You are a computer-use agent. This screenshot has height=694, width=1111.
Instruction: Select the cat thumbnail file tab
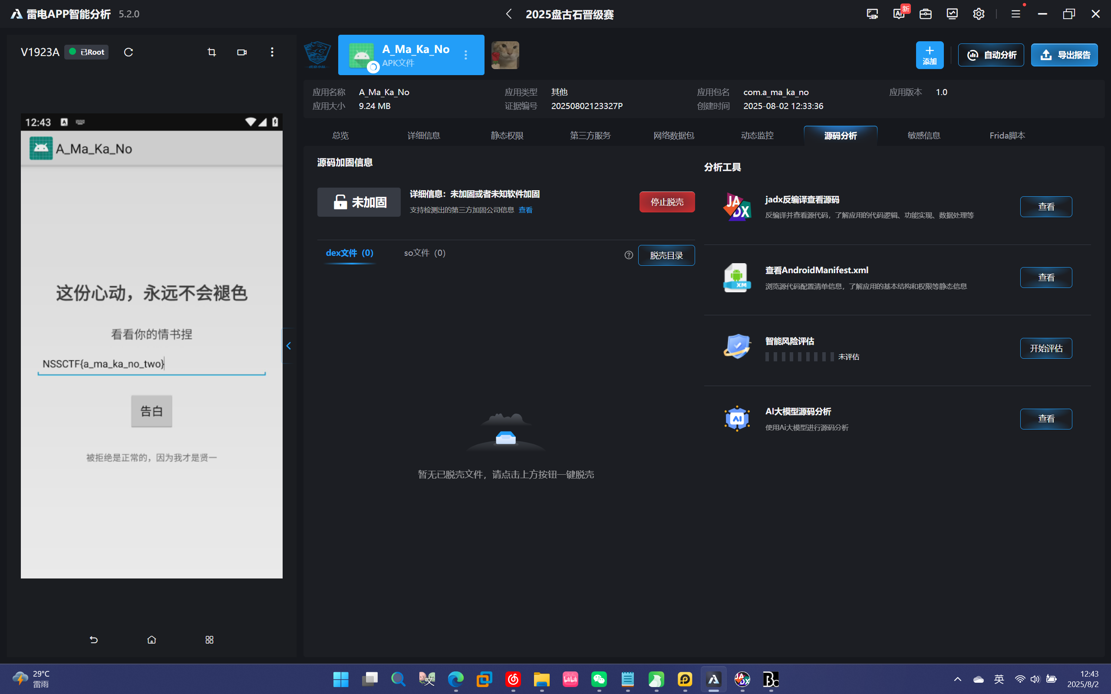click(x=505, y=55)
